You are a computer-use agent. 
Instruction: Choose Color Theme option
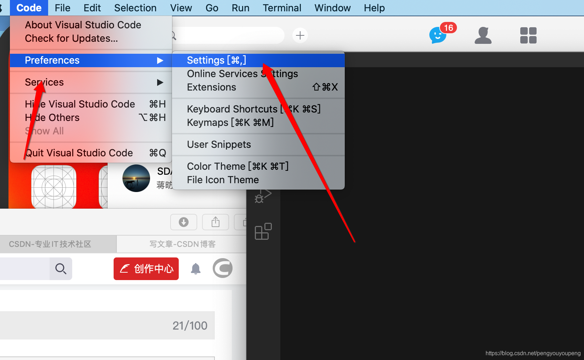258,166
